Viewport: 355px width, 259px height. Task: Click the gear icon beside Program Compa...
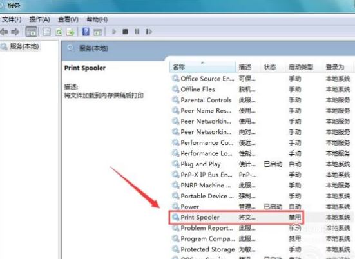point(175,238)
